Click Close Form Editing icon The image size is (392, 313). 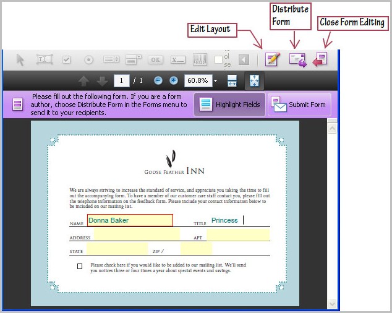point(320,59)
